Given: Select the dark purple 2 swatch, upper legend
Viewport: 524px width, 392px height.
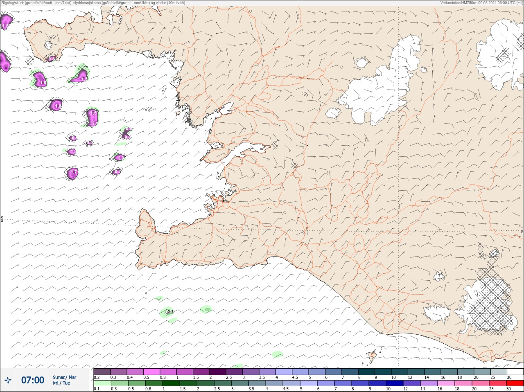Looking at the screenshot, I should [218, 372].
